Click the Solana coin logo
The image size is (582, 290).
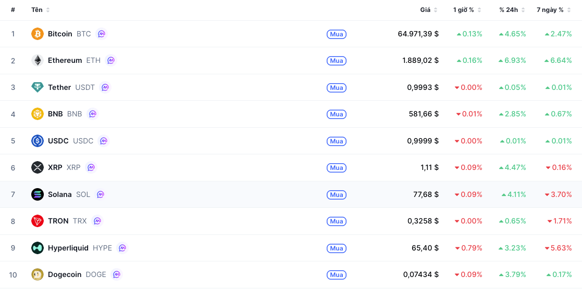pyautogui.click(x=38, y=194)
